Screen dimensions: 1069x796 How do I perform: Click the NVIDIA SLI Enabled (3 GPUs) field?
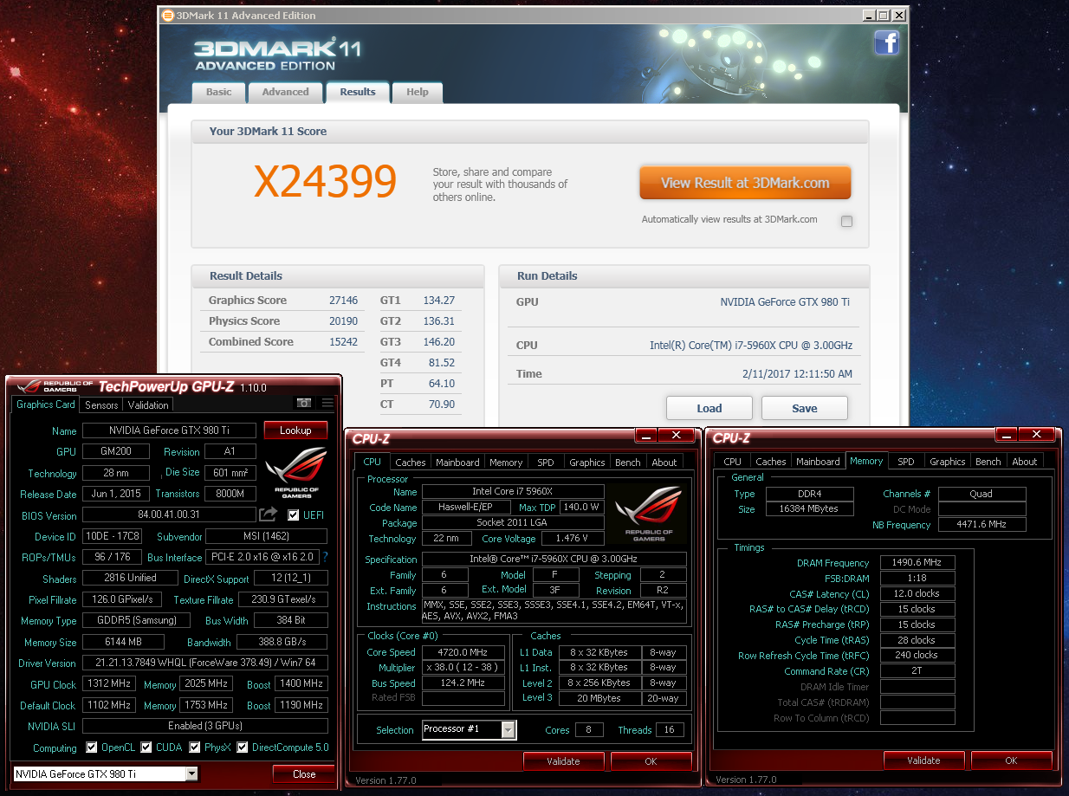tap(205, 726)
